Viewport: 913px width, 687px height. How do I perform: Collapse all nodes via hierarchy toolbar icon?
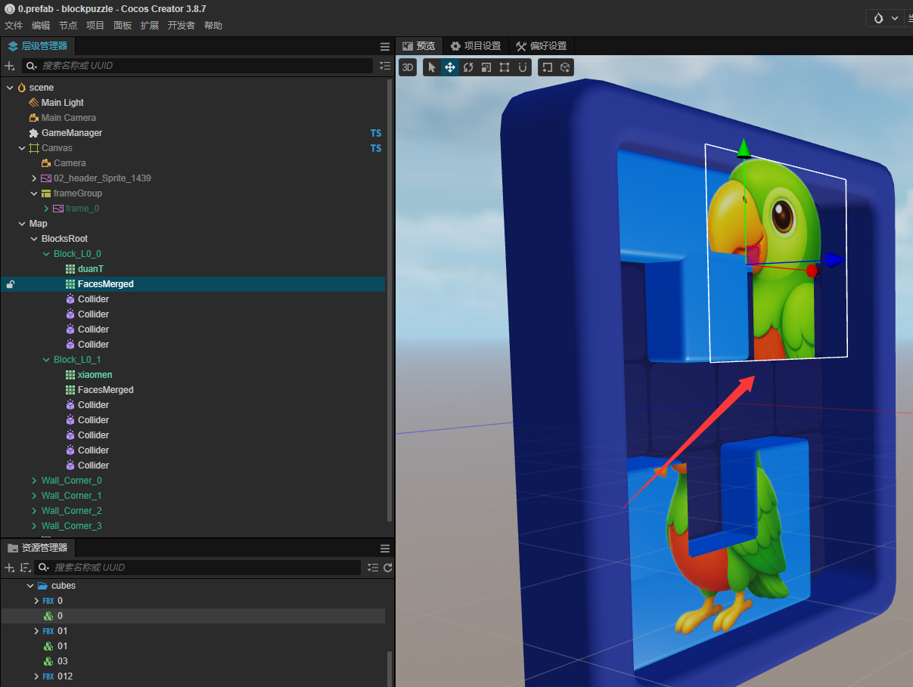click(x=385, y=66)
